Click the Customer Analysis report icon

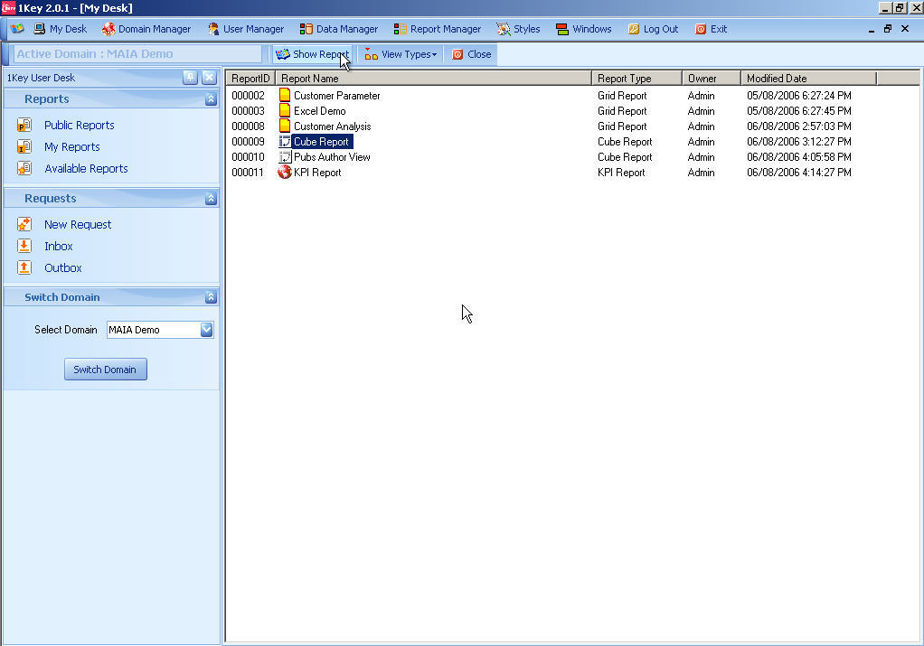pyautogui.click(x=285, y=126)
